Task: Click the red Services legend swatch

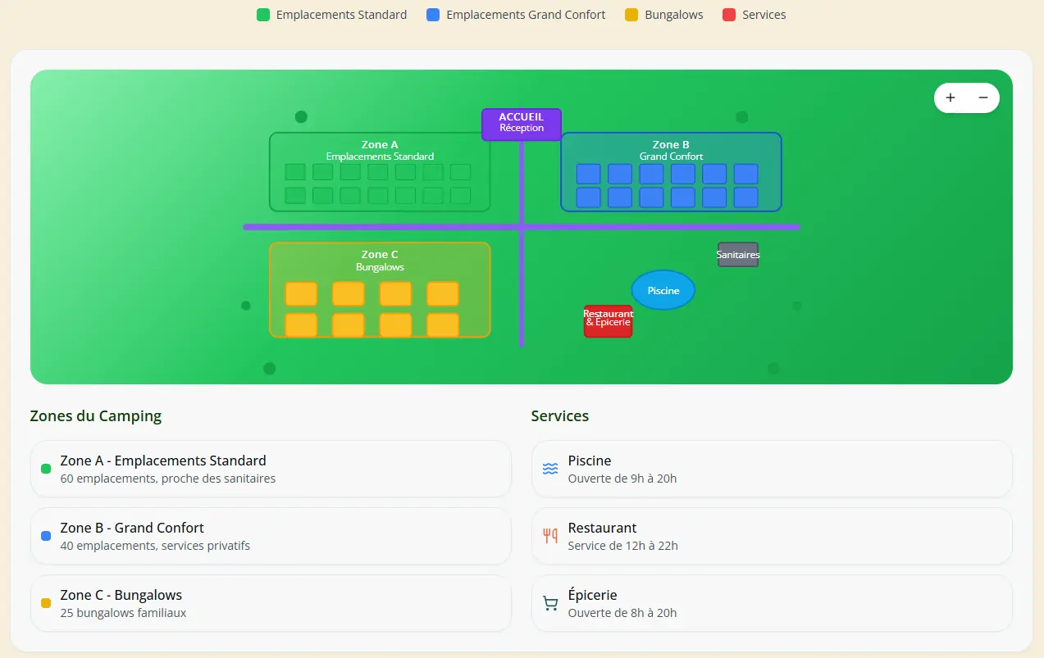Action: (729, 15)
